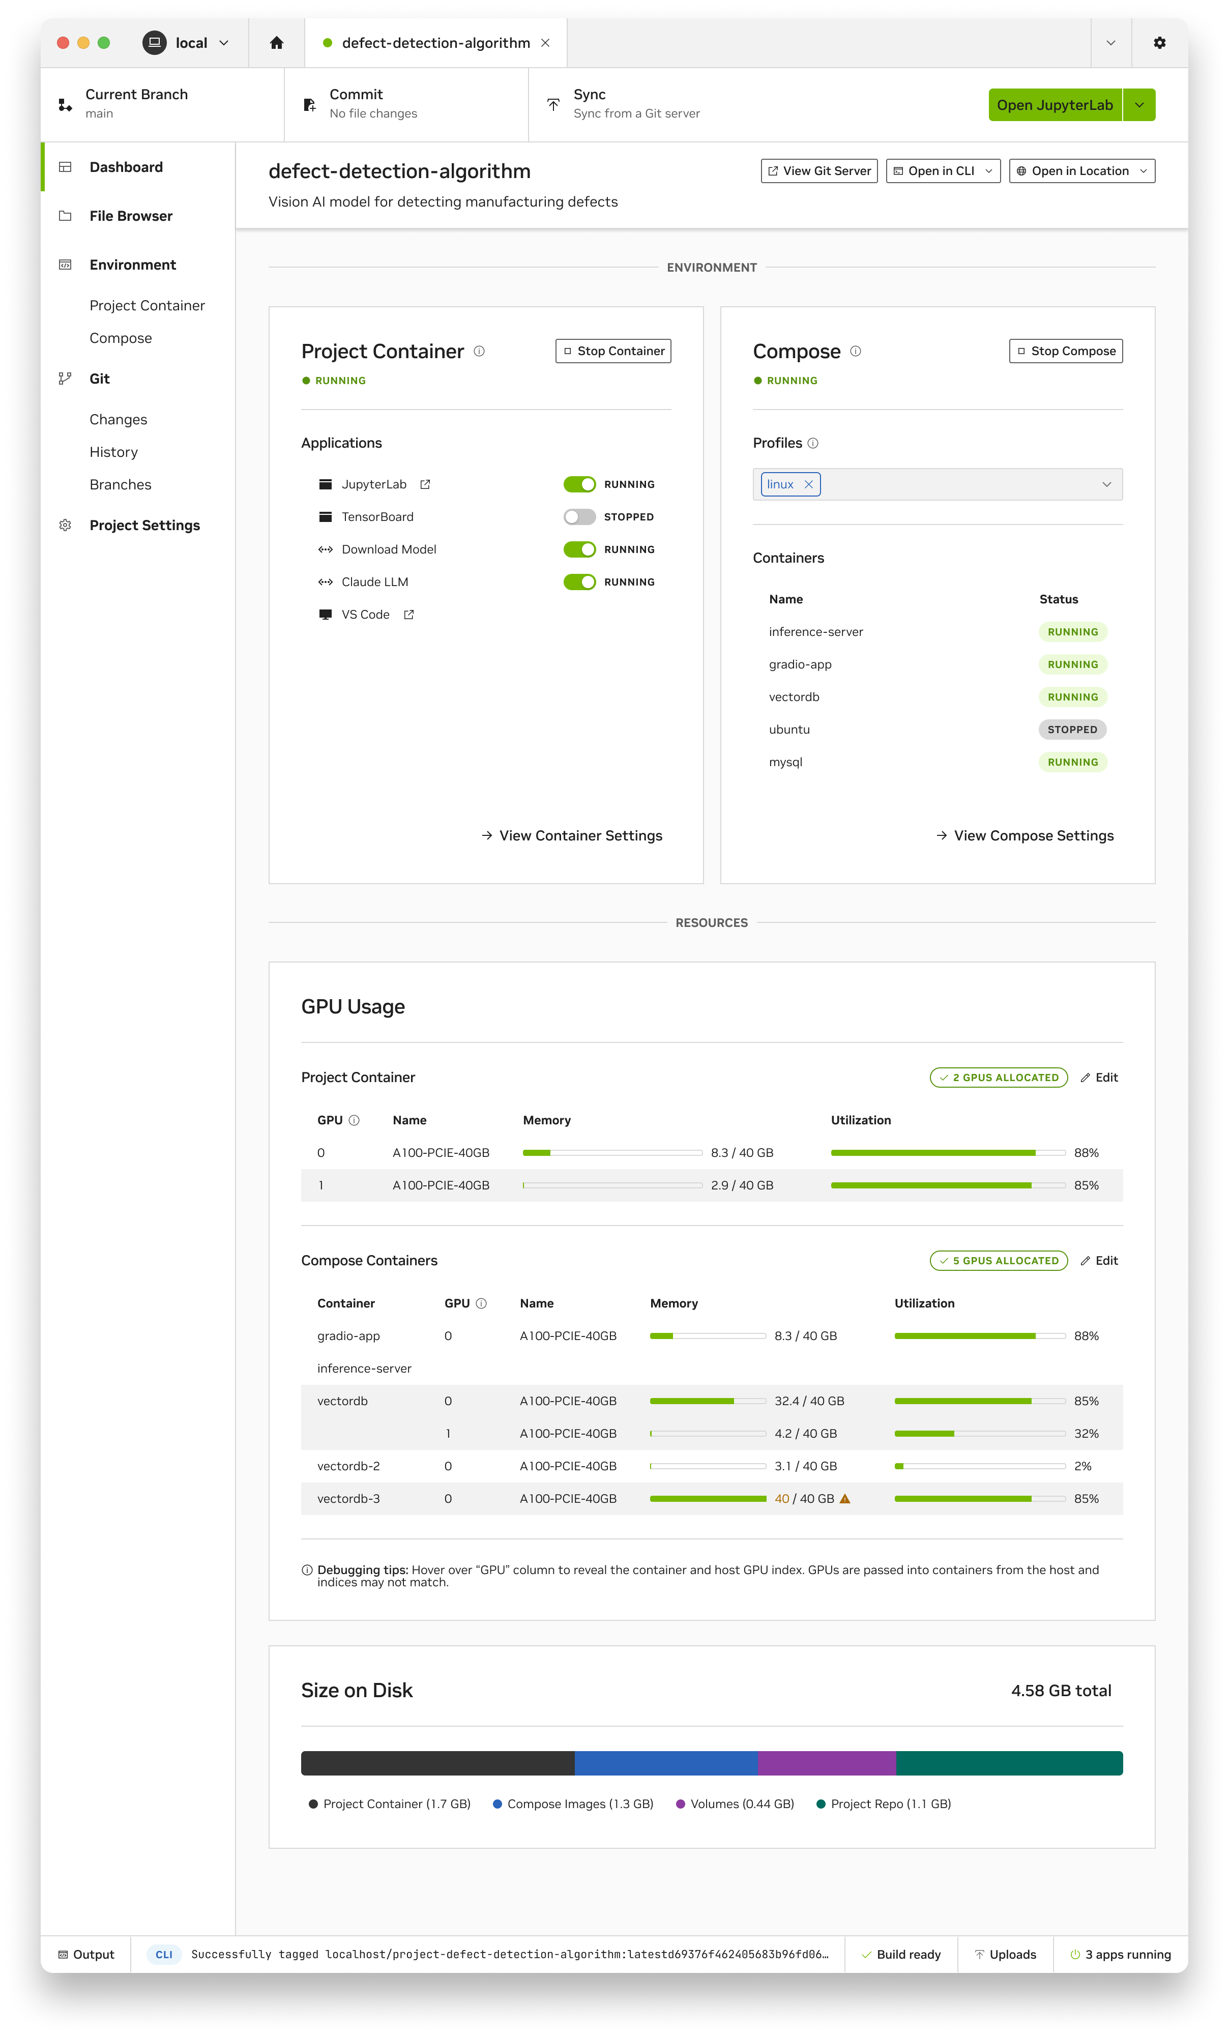
Task: Switch to defect-detection-algorithm tab
Action: coord(435,43)
